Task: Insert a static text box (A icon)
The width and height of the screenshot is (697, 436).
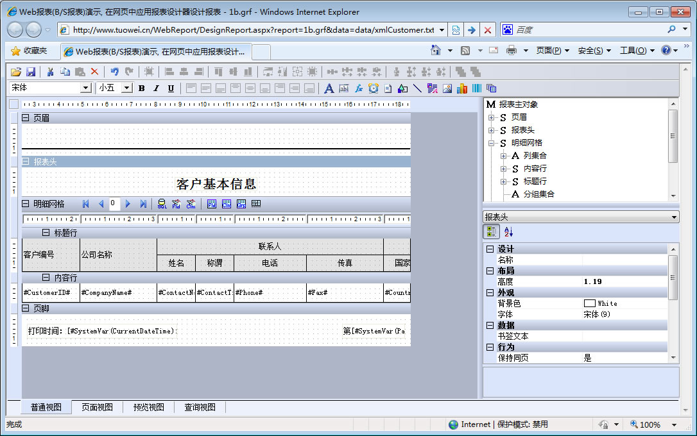Action: (329, 88)
